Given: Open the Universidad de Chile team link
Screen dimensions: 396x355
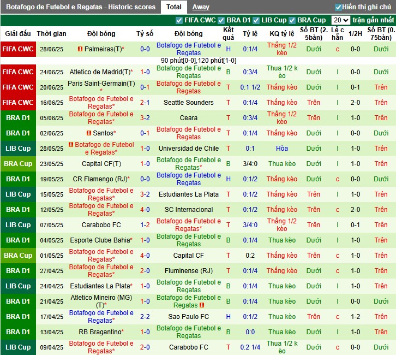Looking at the screenshot, I should [188, 149].
